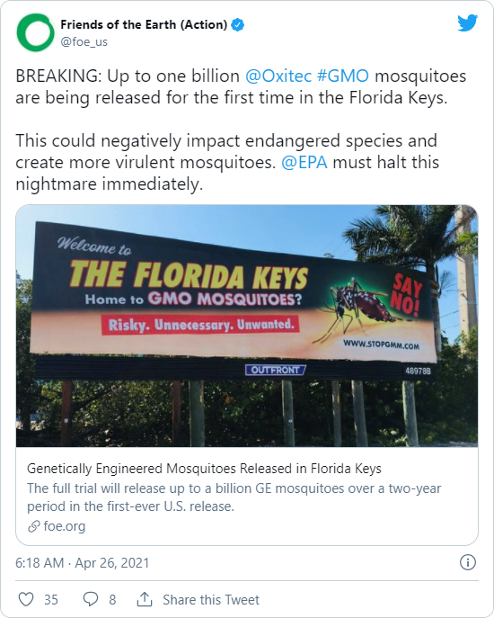Open Twitter info circle icon
Screen dimensions: 494x618
click(x=468, y=562)
